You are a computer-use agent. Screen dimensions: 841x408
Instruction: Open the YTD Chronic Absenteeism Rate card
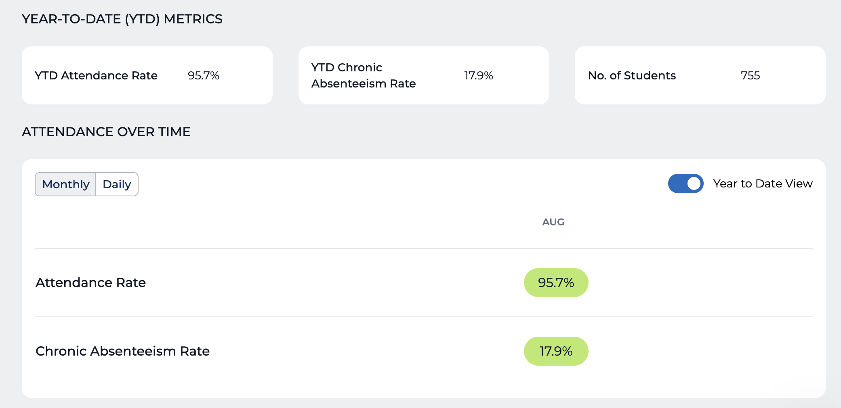(x=423, y=75)
